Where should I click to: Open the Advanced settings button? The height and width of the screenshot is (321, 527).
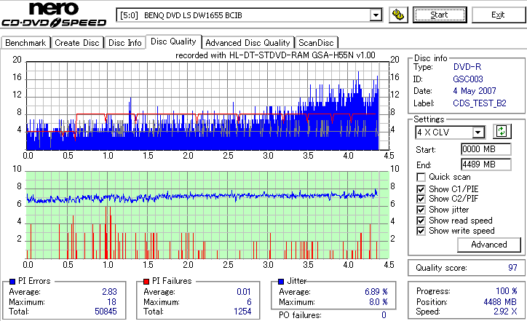(489, 245)
